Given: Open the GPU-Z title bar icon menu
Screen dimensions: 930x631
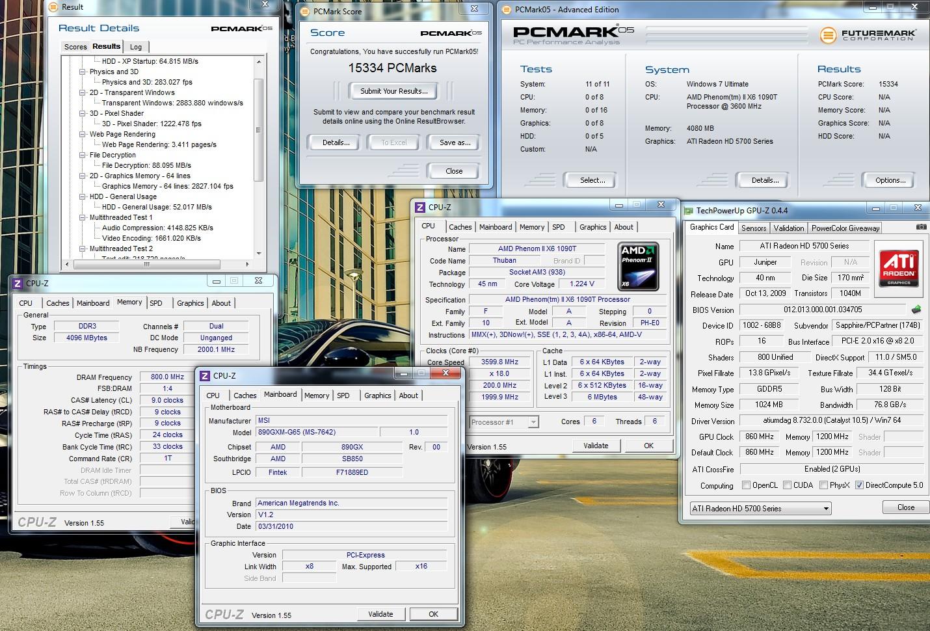Looking at the screenshot, I should [x=689, y=210].
